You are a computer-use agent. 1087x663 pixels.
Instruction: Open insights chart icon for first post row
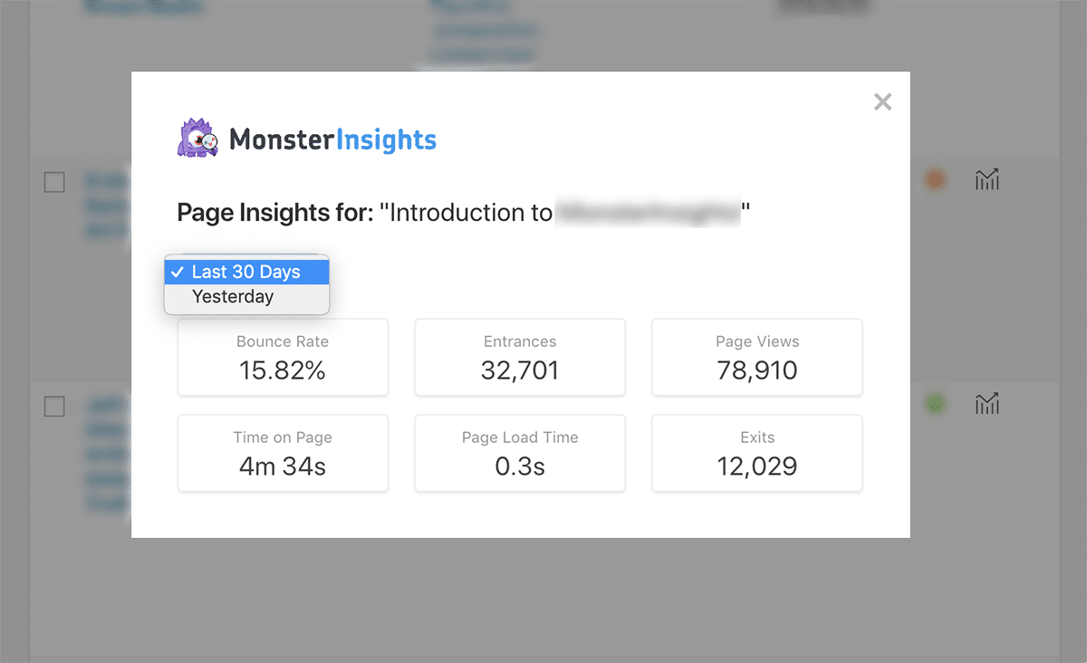[987, 179]
